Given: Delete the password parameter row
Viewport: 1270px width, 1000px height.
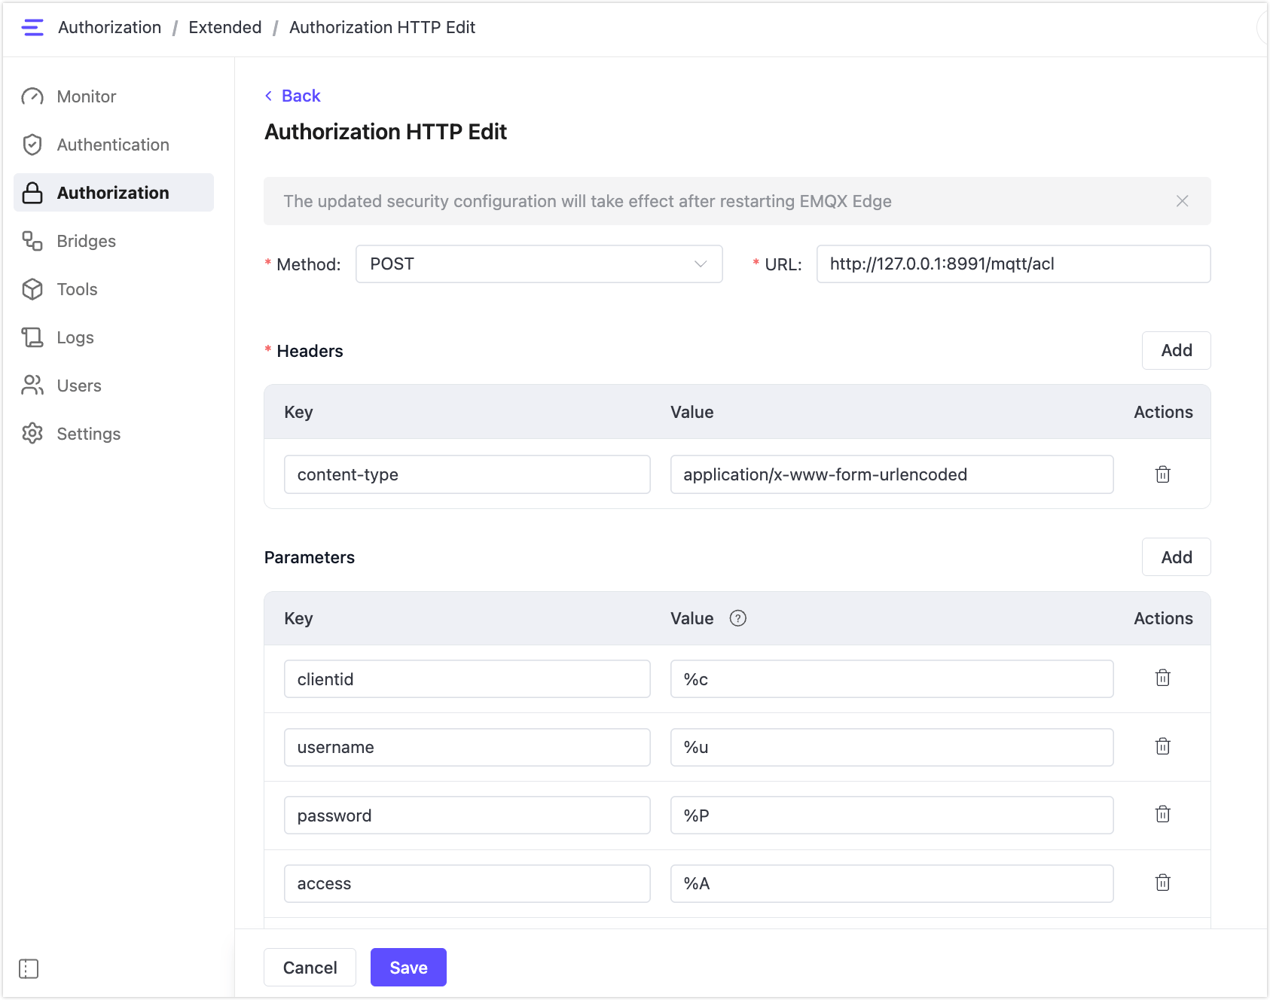Looking at the screenshot, I should point(1162,815).
